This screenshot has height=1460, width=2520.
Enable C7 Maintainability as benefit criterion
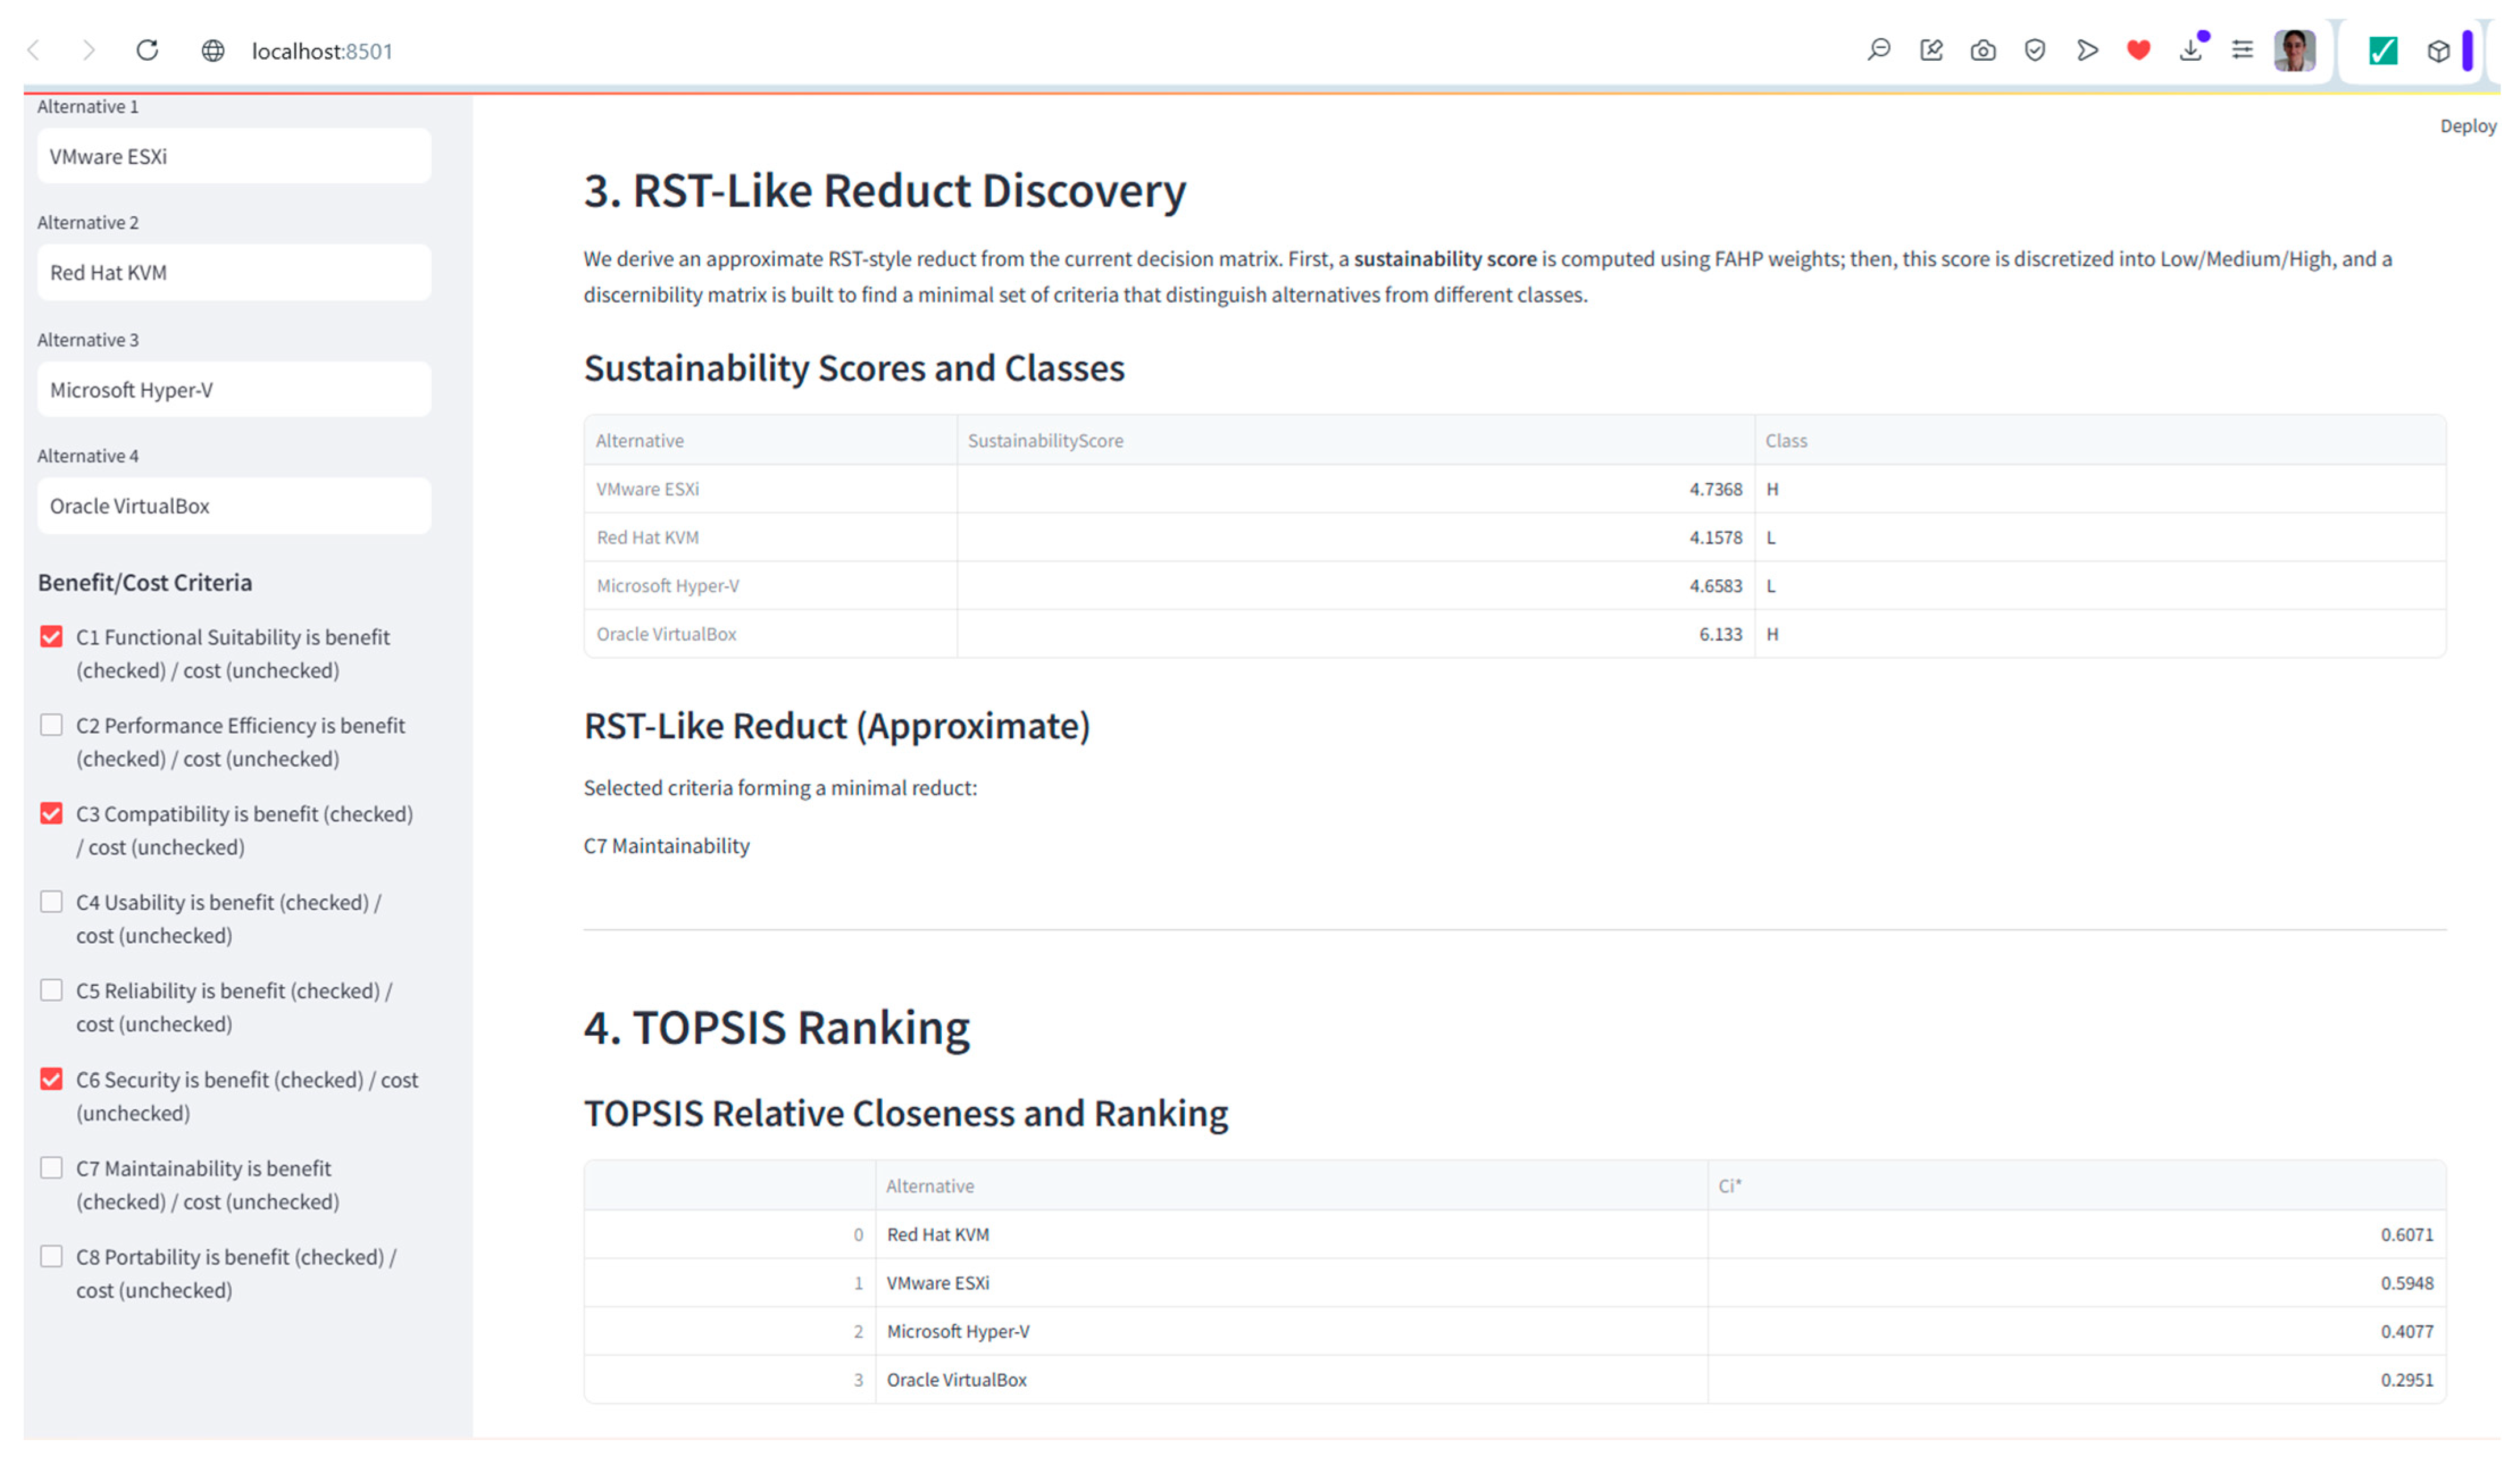click(51, 1168)
